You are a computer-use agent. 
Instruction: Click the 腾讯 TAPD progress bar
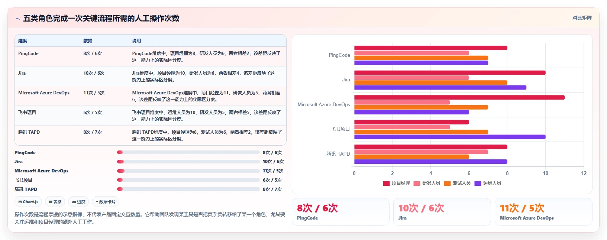tap(188, 189)
